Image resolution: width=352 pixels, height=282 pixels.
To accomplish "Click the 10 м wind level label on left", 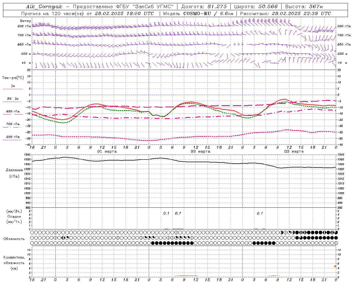I will (26, 63).
